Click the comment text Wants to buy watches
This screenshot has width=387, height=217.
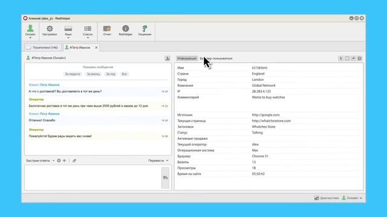tap(268, 97)
